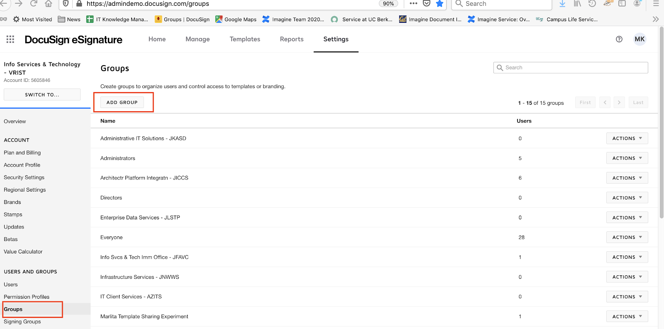Expand ACTIONS for Directors group
Screen dimensions: 664x329
click(627, 198)
